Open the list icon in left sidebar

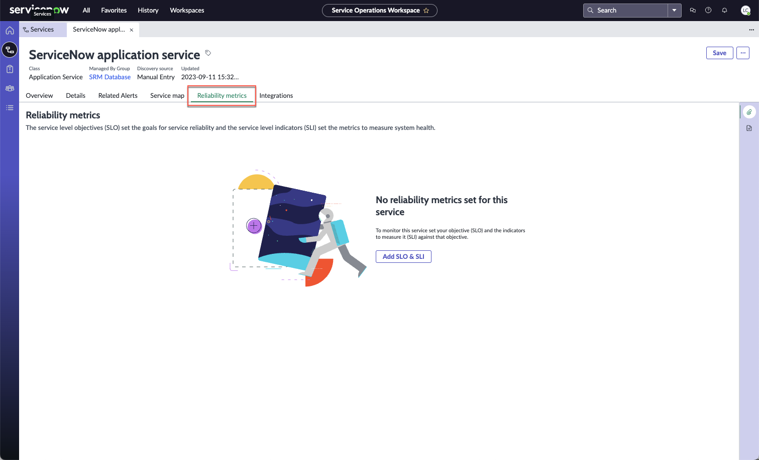pyautogui.click(x=10, y=107)
